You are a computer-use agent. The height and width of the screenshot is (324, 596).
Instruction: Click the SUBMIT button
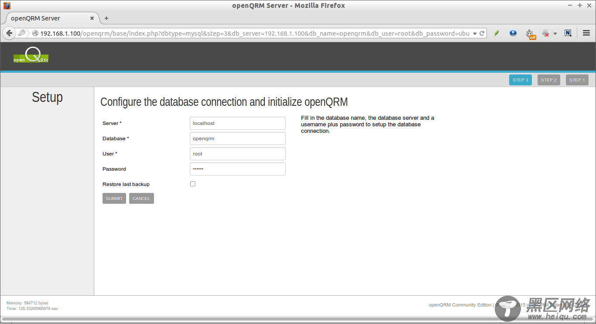tap(114, 199)
